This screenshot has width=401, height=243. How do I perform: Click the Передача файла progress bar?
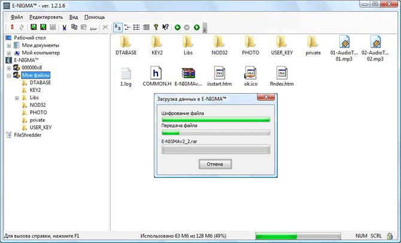215,133
